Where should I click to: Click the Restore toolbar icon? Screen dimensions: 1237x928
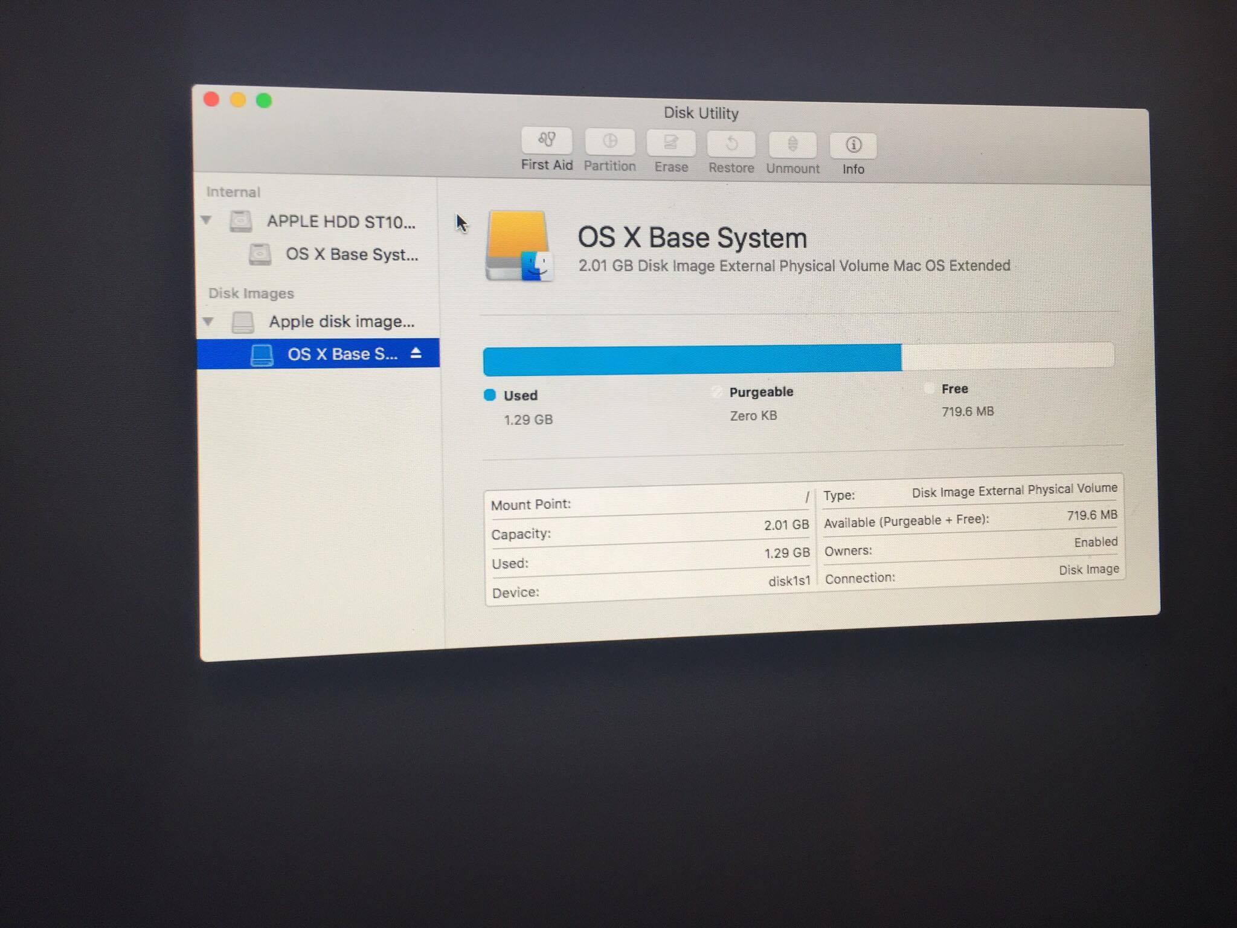(x=731, y=144)
